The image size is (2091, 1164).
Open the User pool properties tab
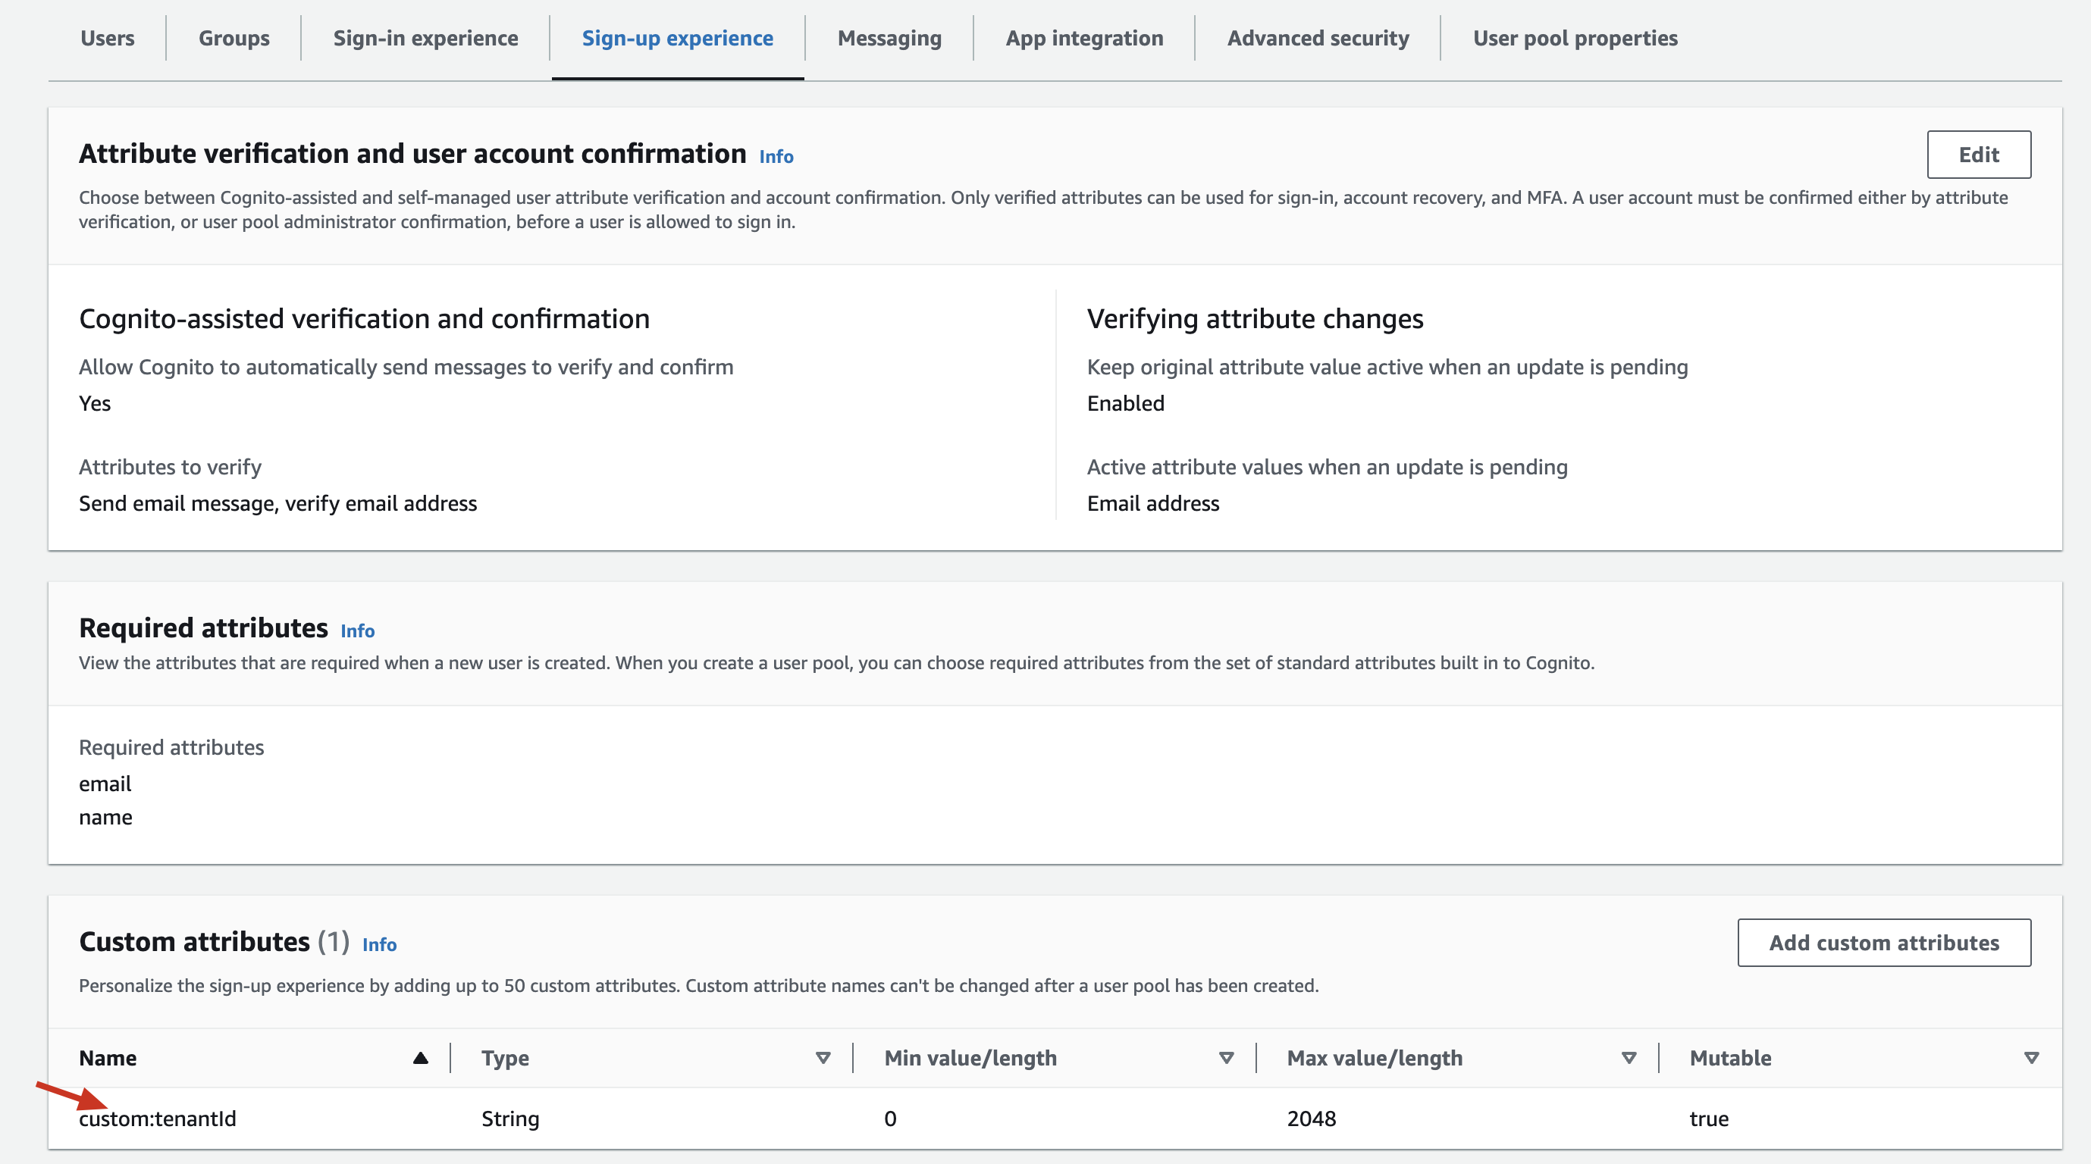[x=1575, y=38]
